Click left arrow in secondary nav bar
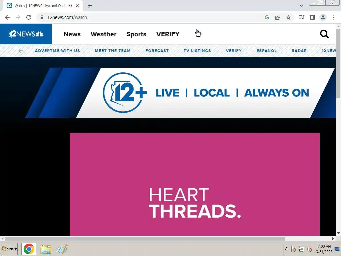This screenshot has width=341, height=256. point(20,51)
